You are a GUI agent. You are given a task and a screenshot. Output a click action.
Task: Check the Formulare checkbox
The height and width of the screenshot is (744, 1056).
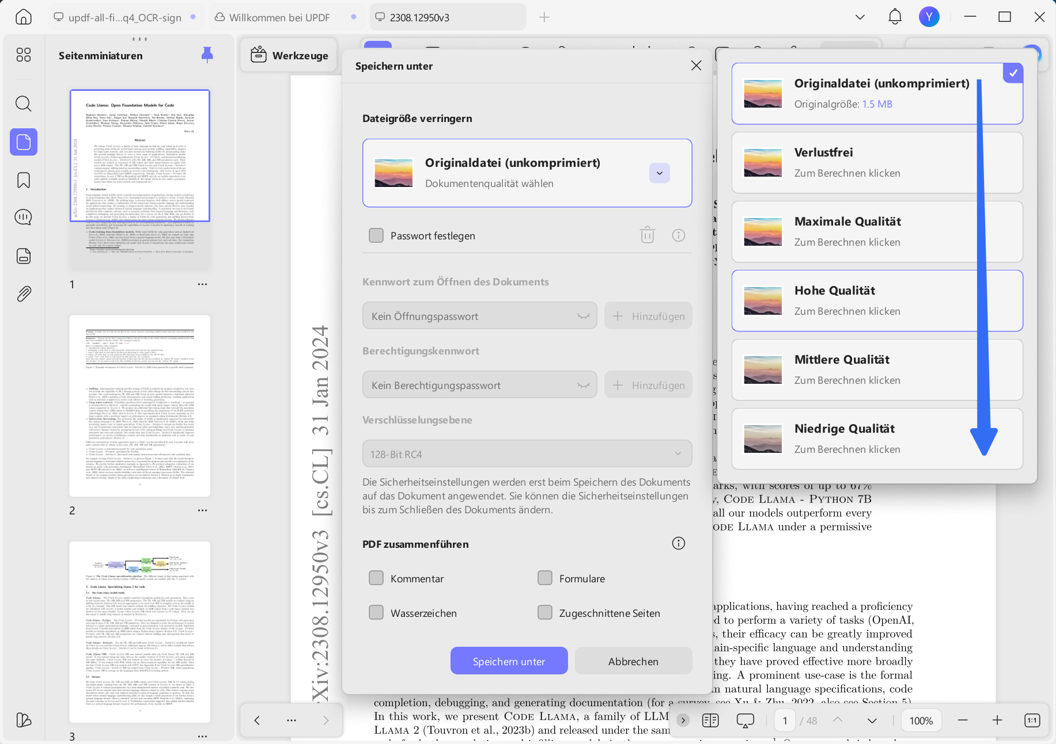[x=545, y=578]
